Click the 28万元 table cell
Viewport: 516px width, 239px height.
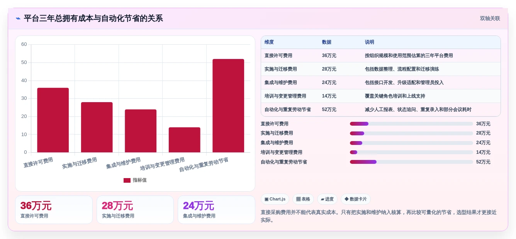tap(329, 69)
